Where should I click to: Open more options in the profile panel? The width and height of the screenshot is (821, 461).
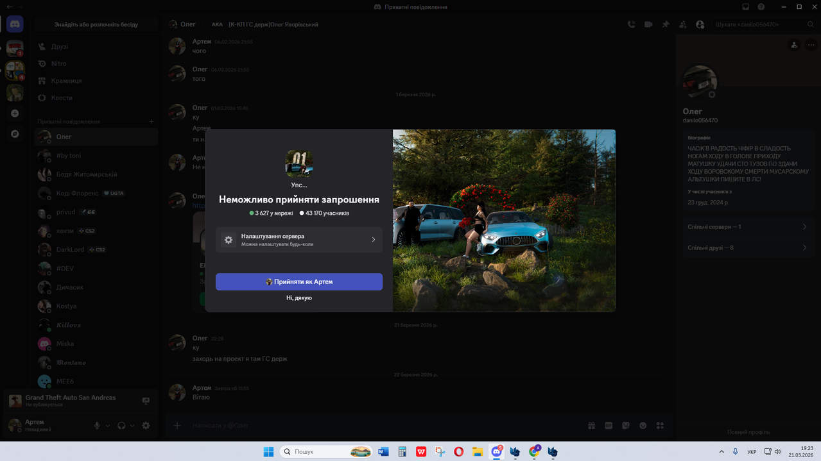(x=811, y=45)
